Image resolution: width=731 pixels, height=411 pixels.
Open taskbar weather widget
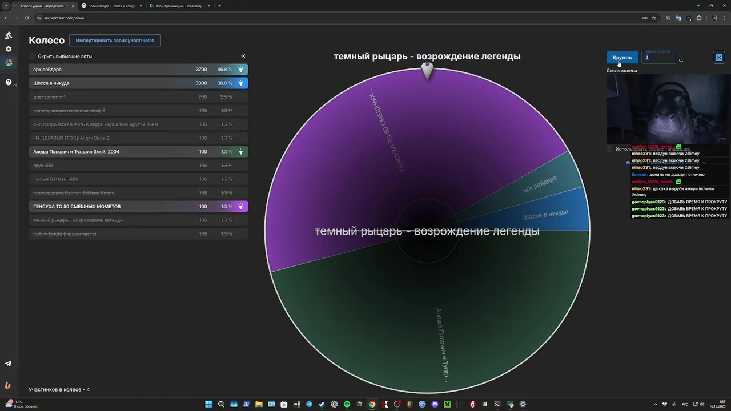[22, 404]
